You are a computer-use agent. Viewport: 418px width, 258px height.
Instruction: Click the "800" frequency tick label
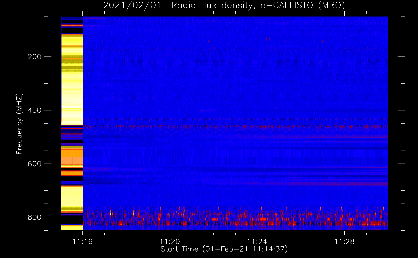[x=35, y=217]
